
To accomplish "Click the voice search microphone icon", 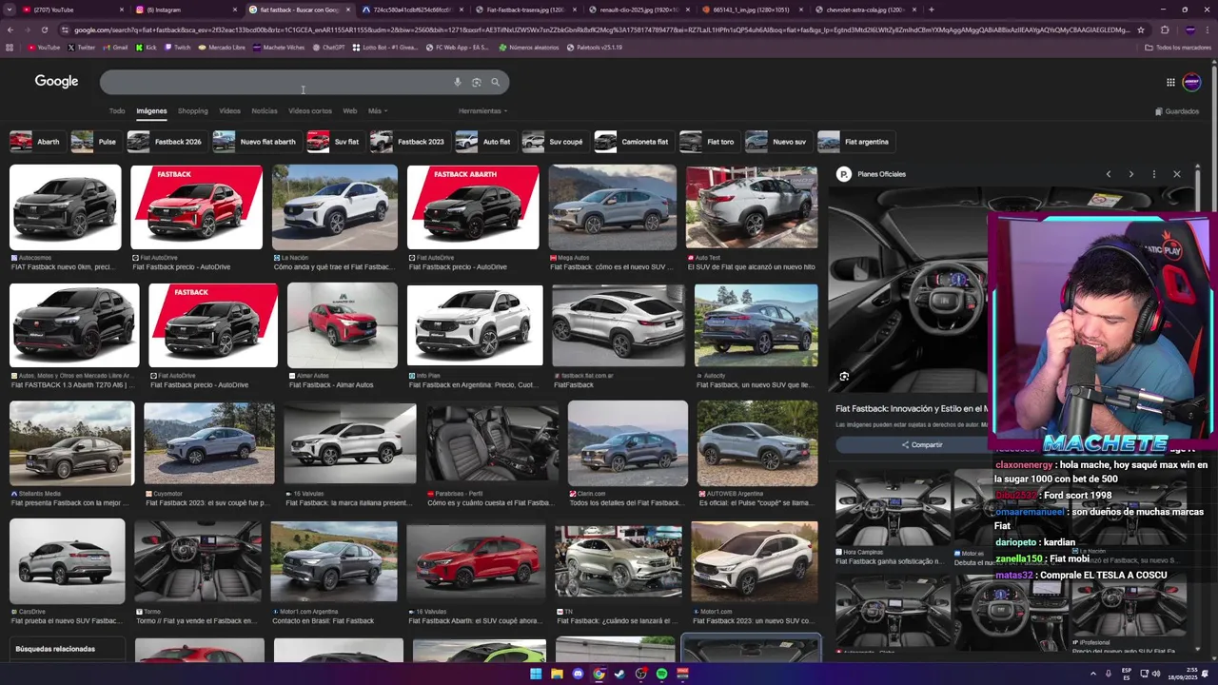I will [x=457, y=82].
